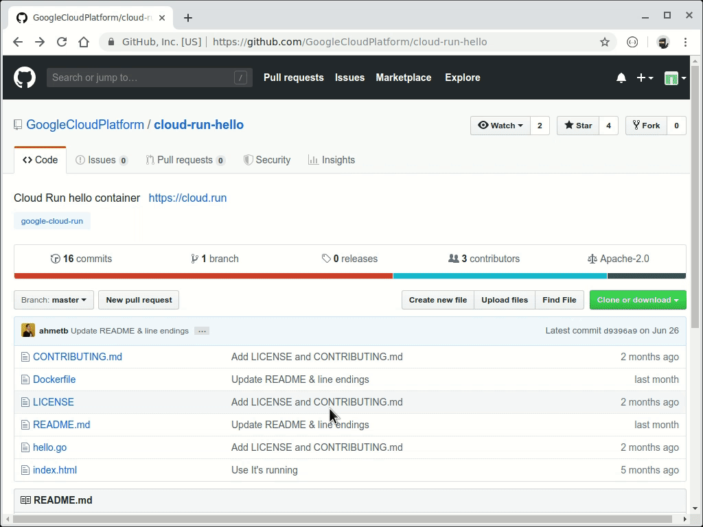Click Upload files button
The height and width of the screenshot is (527, 703).
click(x=505, y=300)
